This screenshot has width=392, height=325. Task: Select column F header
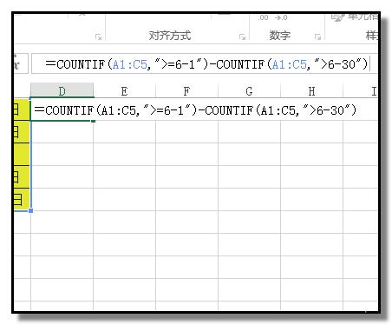186,91
